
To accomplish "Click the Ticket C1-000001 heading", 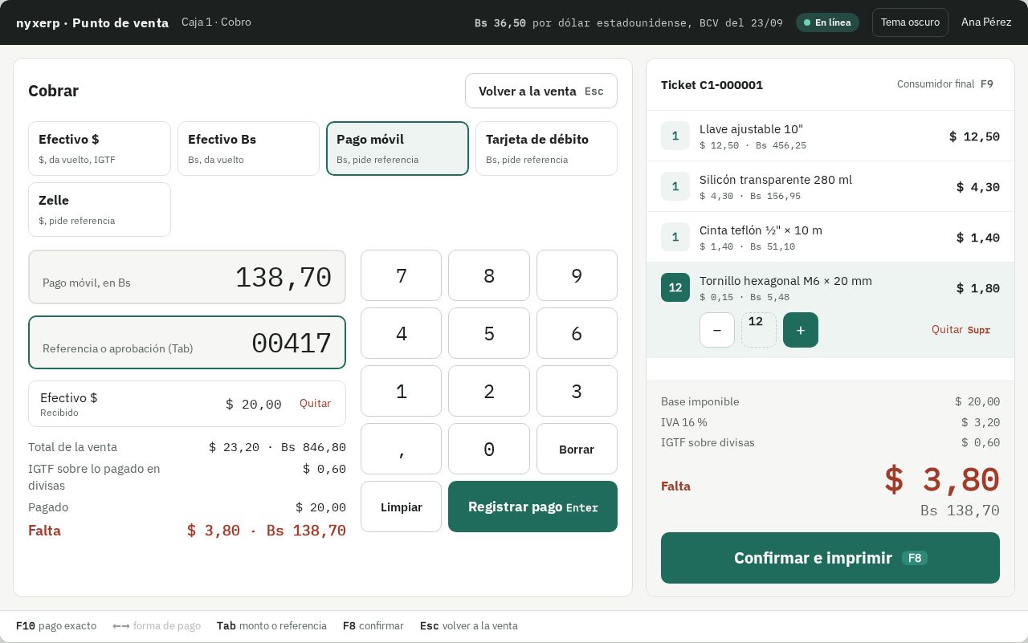I will point(712,84).
